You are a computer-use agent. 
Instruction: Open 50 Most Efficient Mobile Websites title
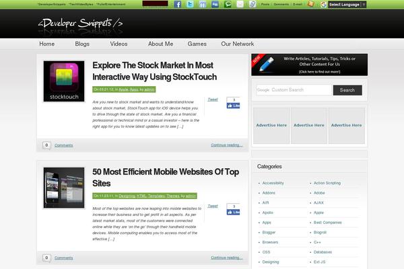point(166,178)
